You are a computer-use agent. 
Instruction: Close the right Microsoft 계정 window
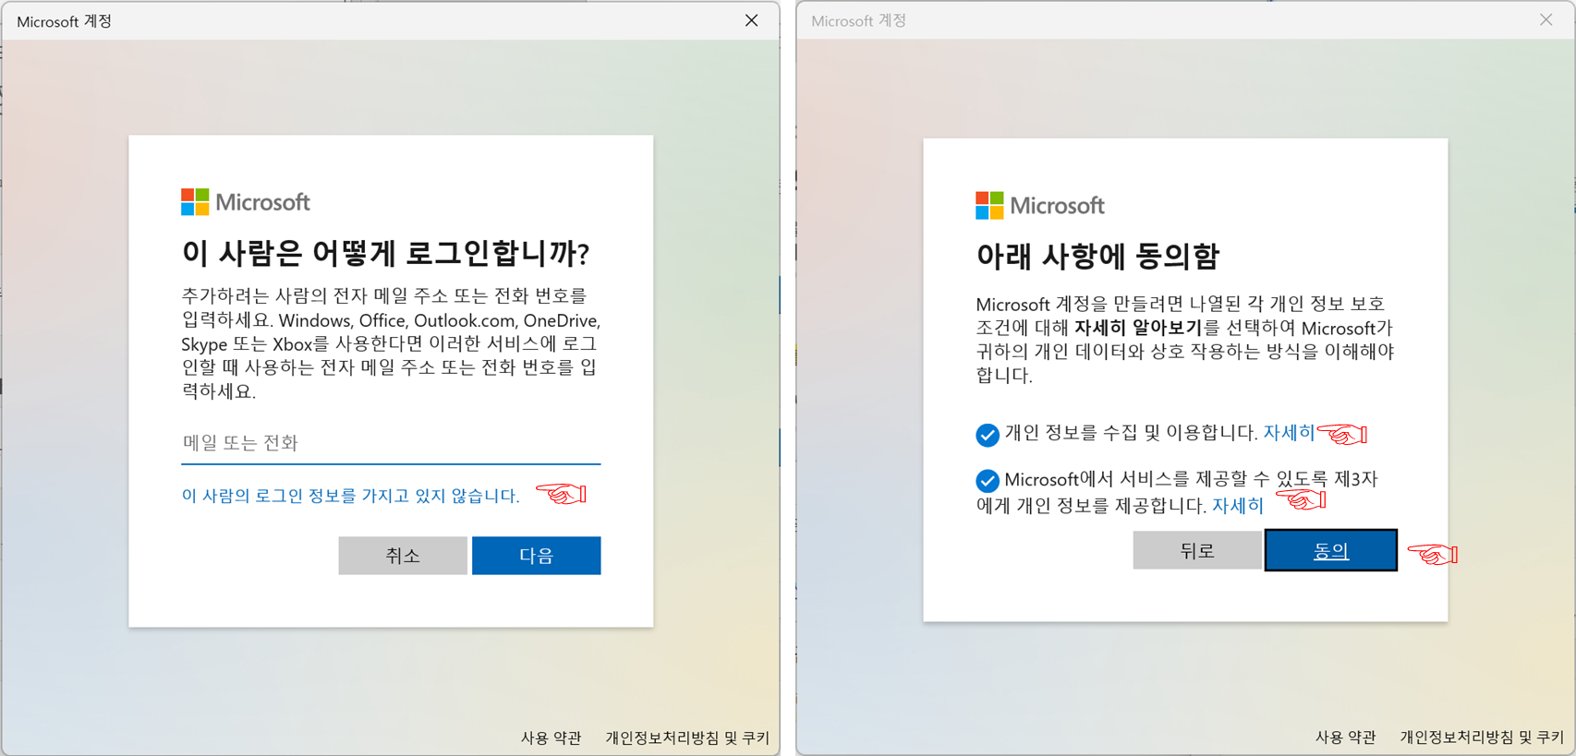coord(1546,20)
